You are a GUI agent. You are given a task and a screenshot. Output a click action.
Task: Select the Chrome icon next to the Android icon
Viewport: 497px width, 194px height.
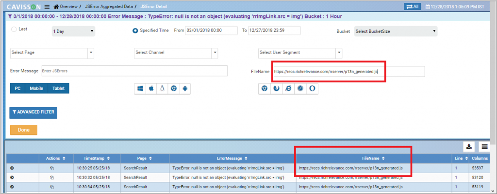tap(173, 89)
